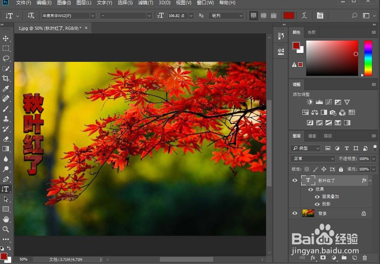Select the Eraser tool

pos(5,139)
